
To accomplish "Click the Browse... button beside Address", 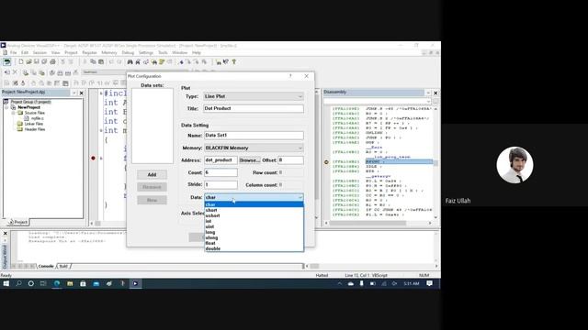I will [x=250, y=160].
